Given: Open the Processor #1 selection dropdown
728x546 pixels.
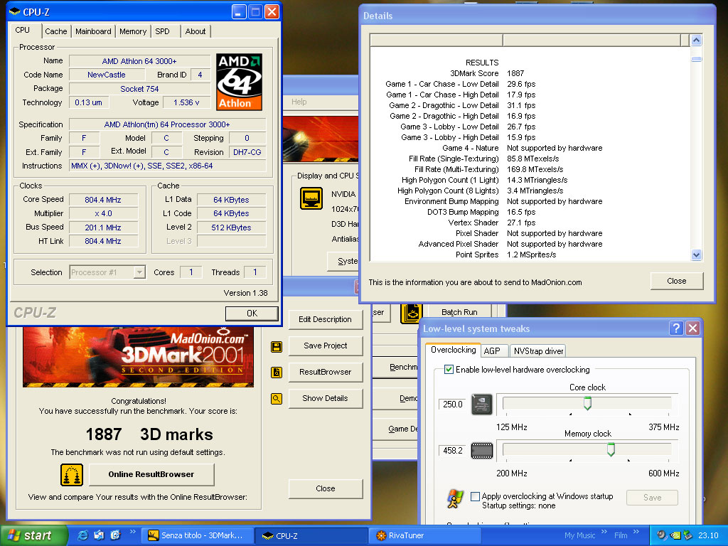Looking at the screenshot, I should (139, 272).
